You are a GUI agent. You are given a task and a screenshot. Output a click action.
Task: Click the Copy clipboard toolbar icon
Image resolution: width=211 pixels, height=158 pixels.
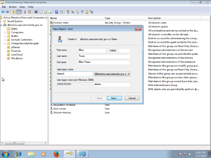click(x=30, y=12)
